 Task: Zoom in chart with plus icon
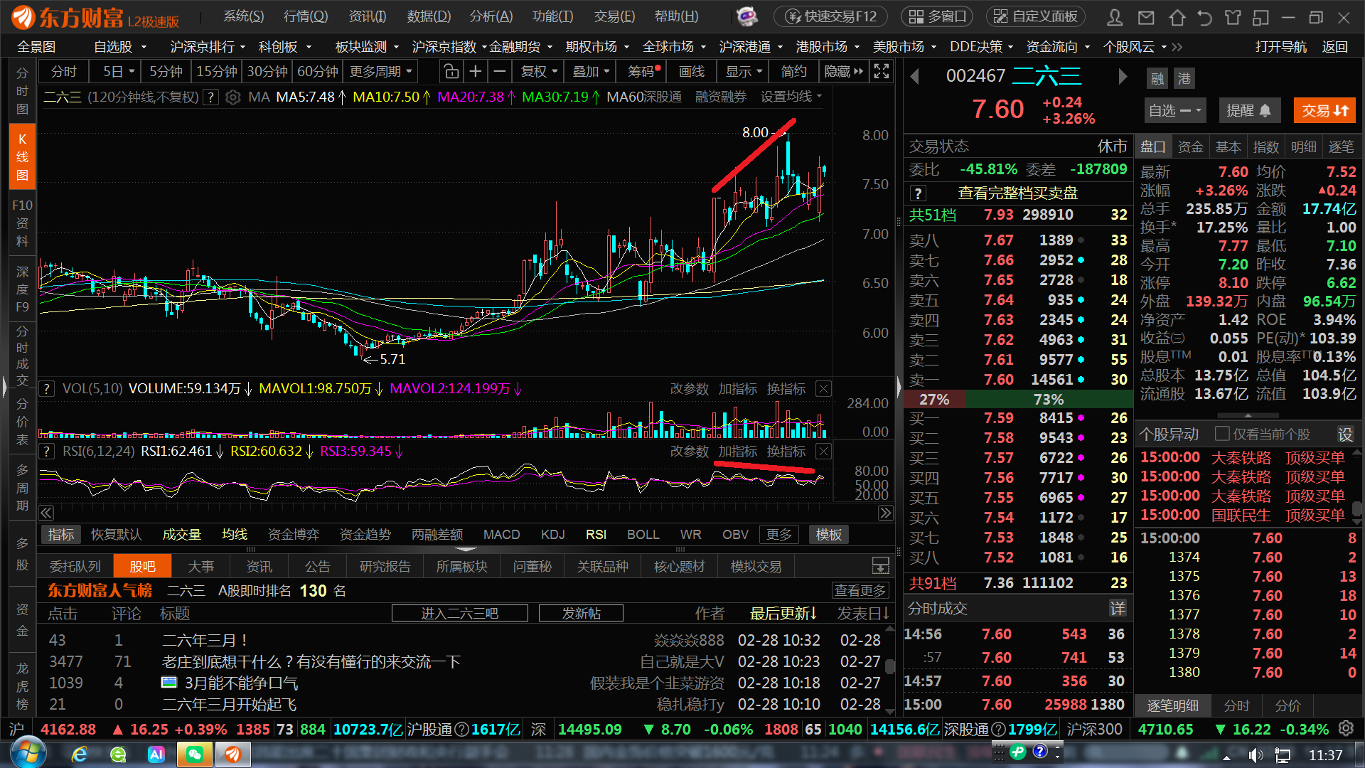pos(476,72)
